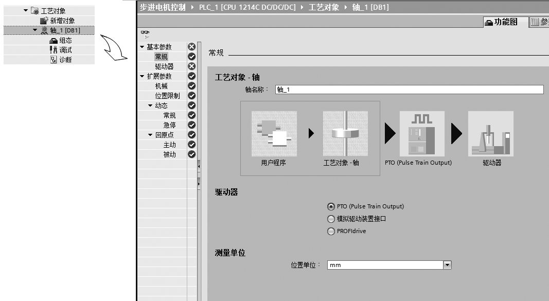549x301 pixels.
Task: Click the panel collapse handle arrow
Action: pyautogui.click(x=199, y=166)
